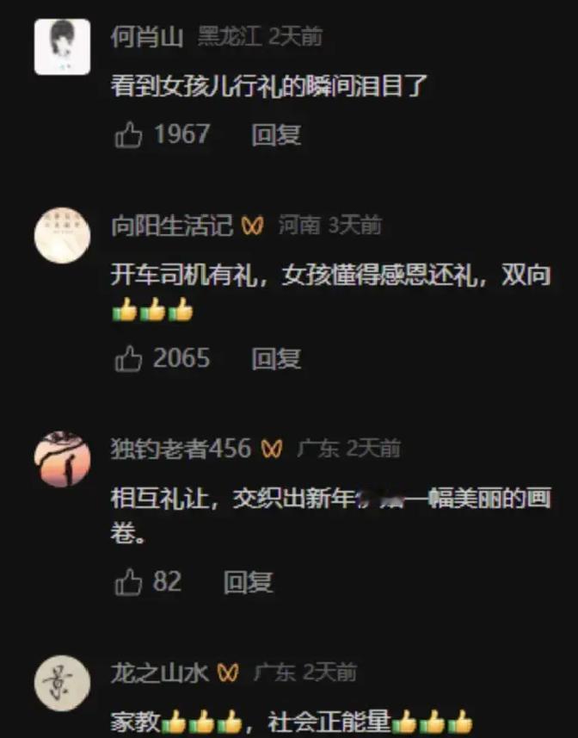Tap the username 龙之山水
The image size is (578, 738).
[x=160, y=673]
